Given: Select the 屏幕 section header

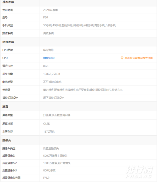Looking at the screenshot, I should (5, 107).
